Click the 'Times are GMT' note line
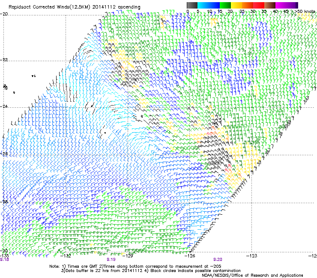The width and height of the screenshot is (317, 278). 135,266
